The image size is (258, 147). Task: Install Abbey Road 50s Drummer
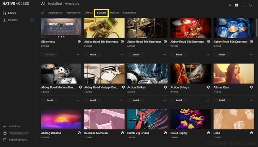point(93,55)
